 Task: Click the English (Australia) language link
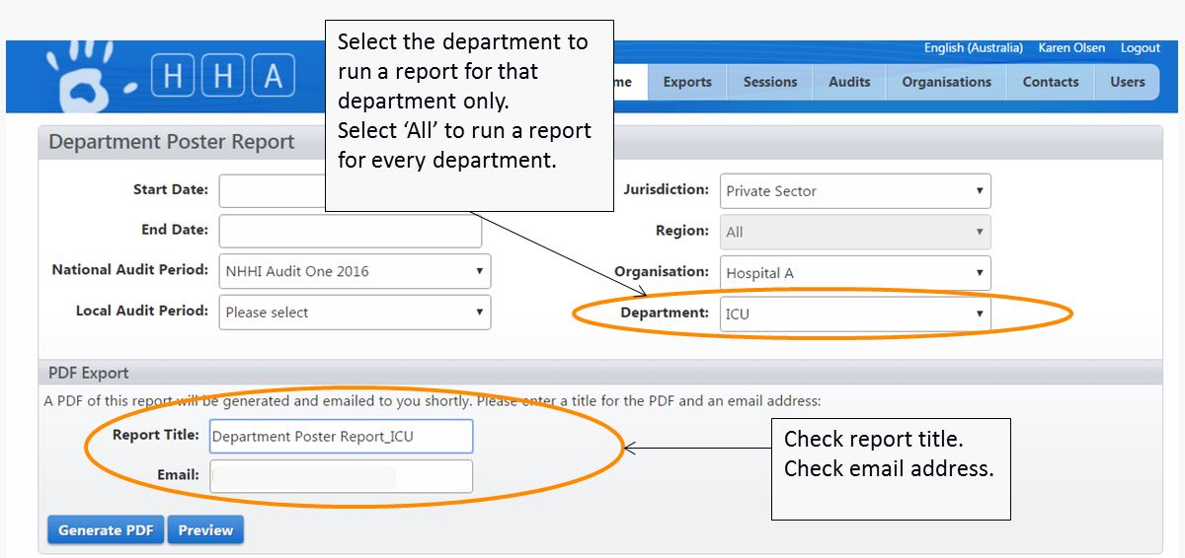click(973, 48)
